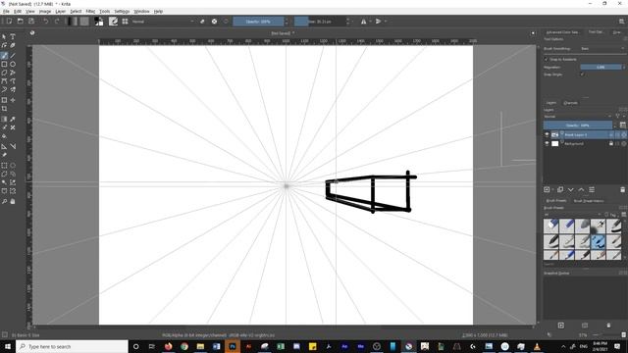Image resolution: width=628 pixels, height=353 pixels.
Task: Pick the Color Sampler eyedropper tool
Action: pyautogui.click(x=13, y=119)
